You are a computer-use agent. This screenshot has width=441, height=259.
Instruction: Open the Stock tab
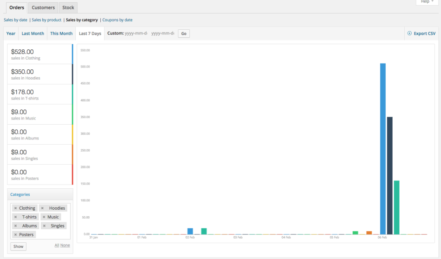(68, 7)
